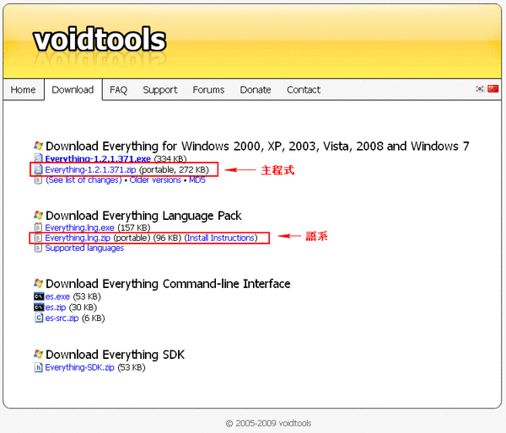The width and height of the screenshot is (506, 433).
Task: Click Windows logo beside Language Pack heading
Action: 39,215
